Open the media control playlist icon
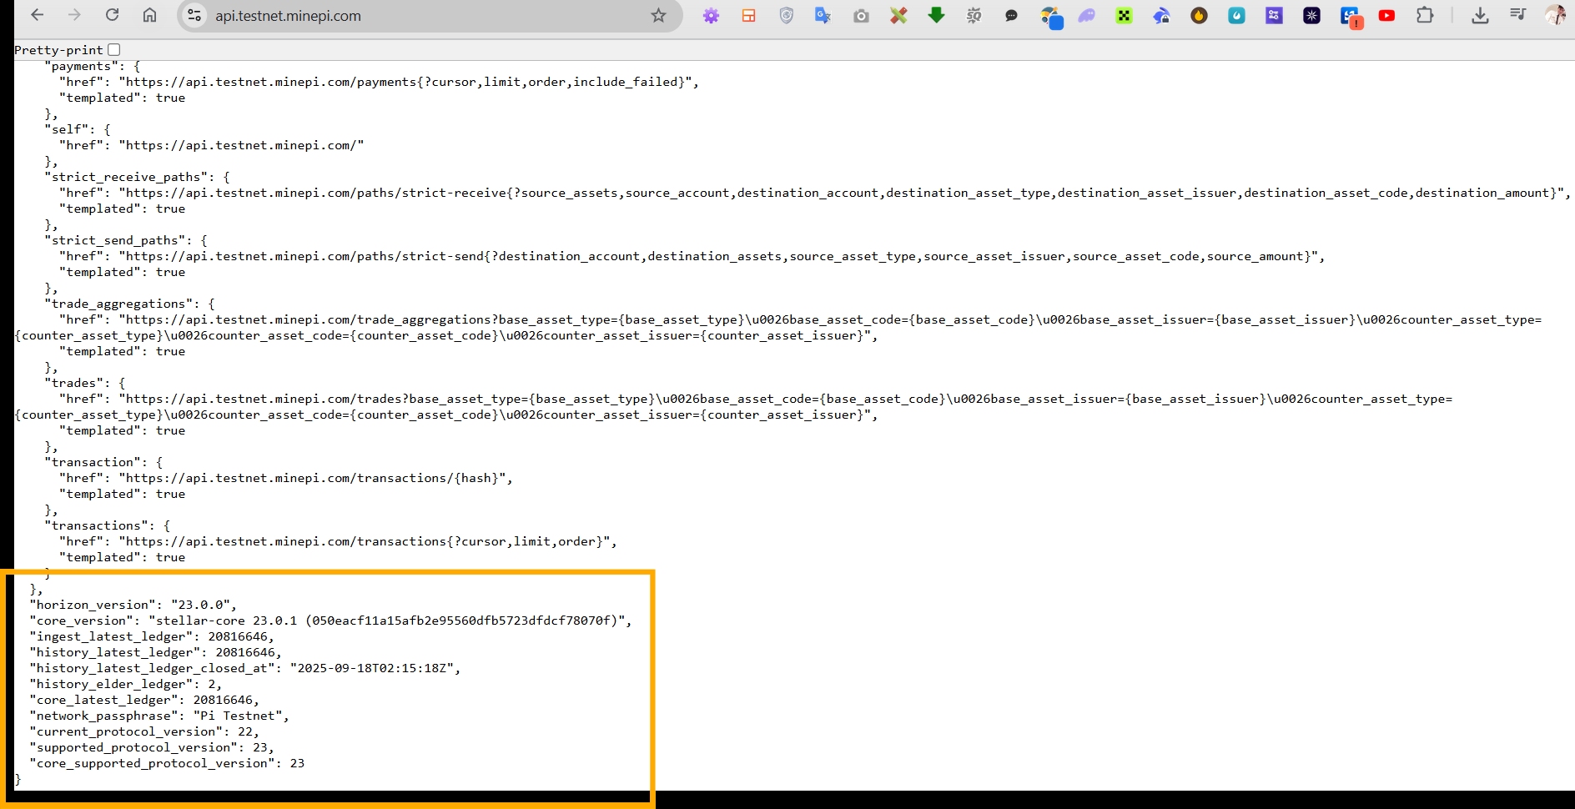1575x809 pixels. tap(1517, 14)
